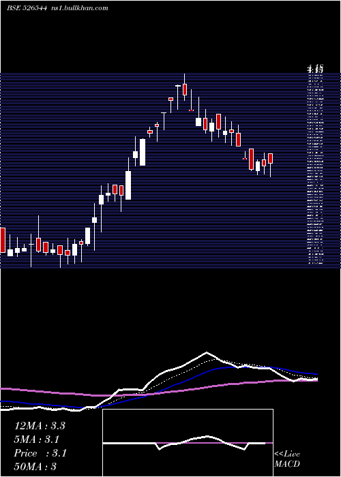Viewport: 341px width, 477px height.
Task: Click the <<Live MACD label
Action: click(287, 459)
